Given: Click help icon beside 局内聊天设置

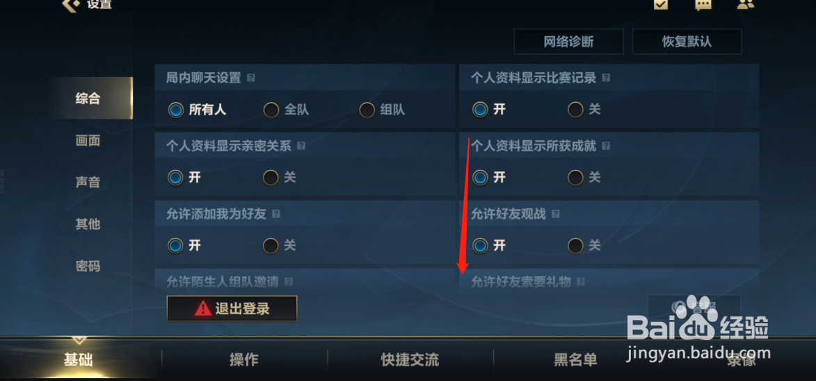Looking at the screenshot, I should coord(251,78).
